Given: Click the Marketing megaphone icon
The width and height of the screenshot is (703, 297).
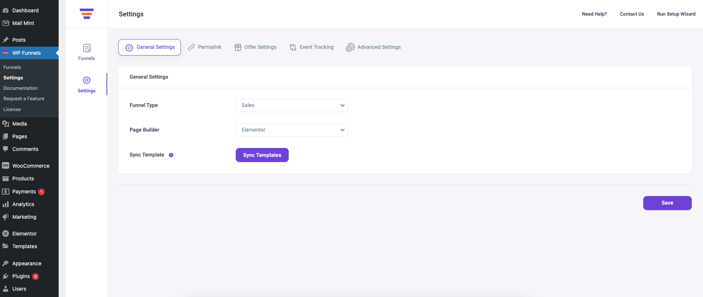Looking at the screenshot, I should point(6,217).
